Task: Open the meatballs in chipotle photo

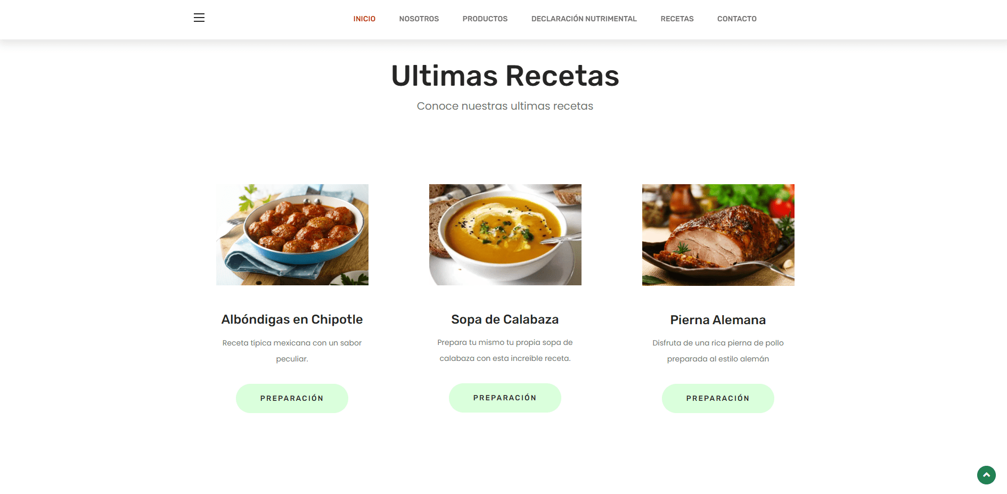Action: 292,235
